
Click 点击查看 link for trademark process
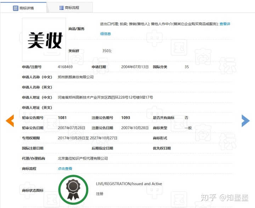point(65,168)
